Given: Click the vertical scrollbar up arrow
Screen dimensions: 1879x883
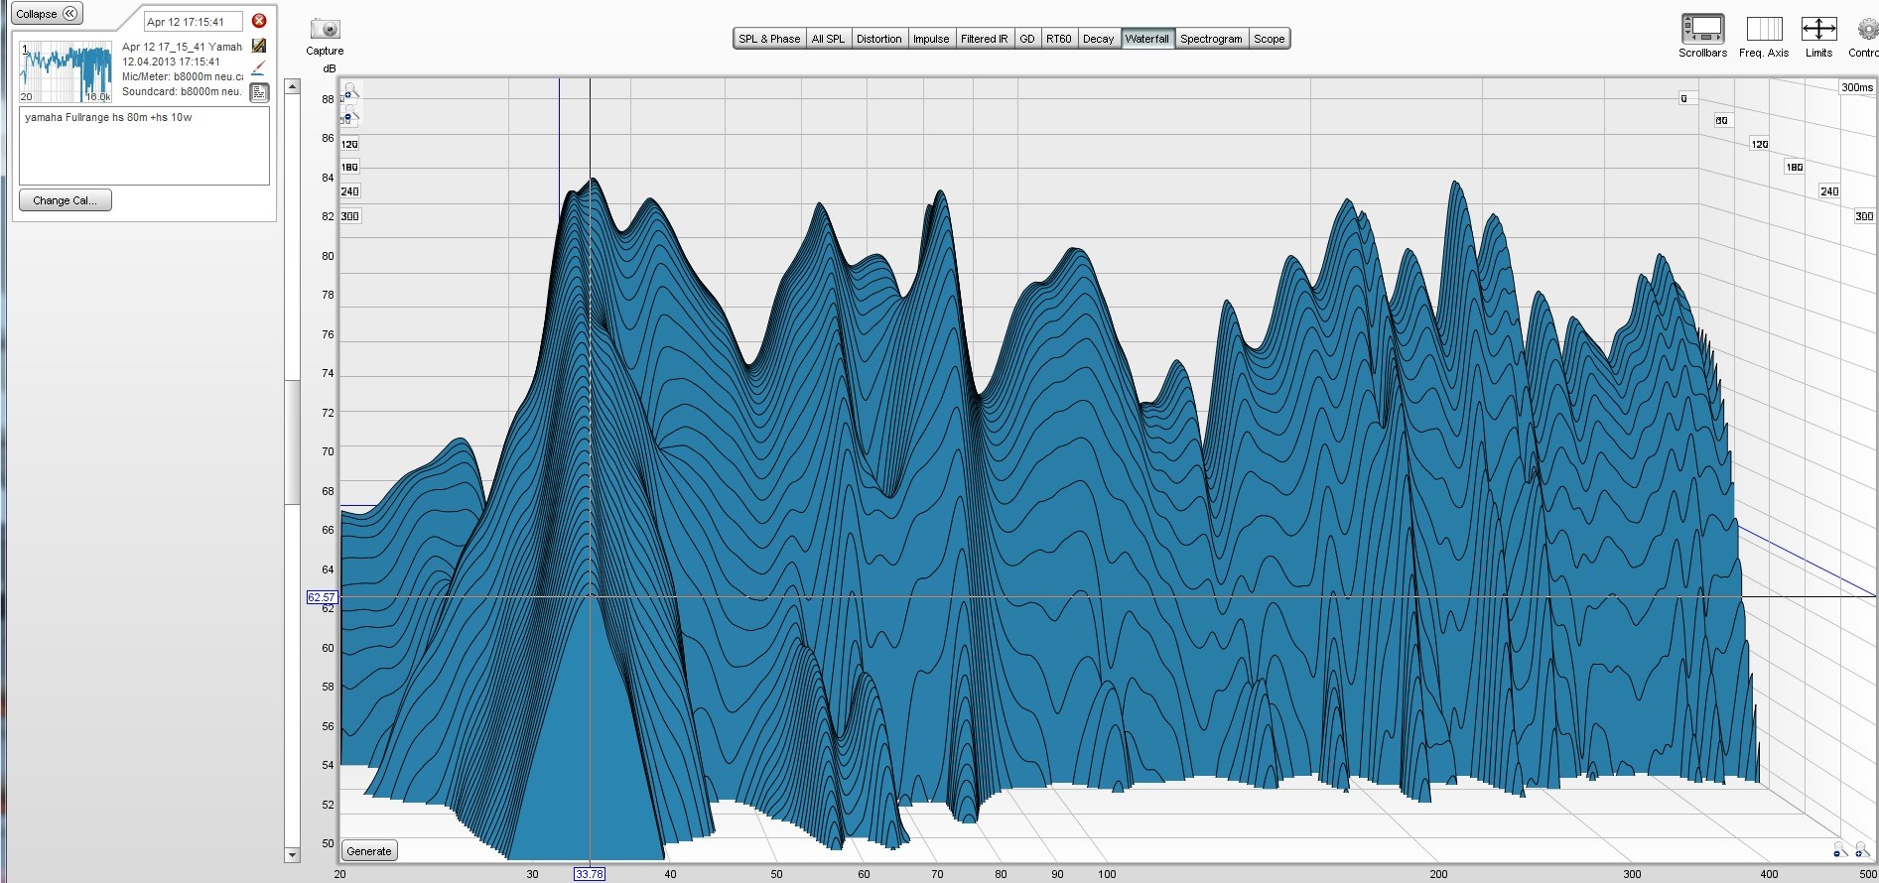Looking at the screenshot, I should point(292,86).
